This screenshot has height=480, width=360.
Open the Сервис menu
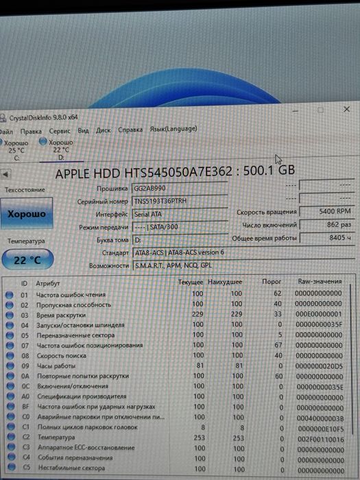(x=60, y=131)
